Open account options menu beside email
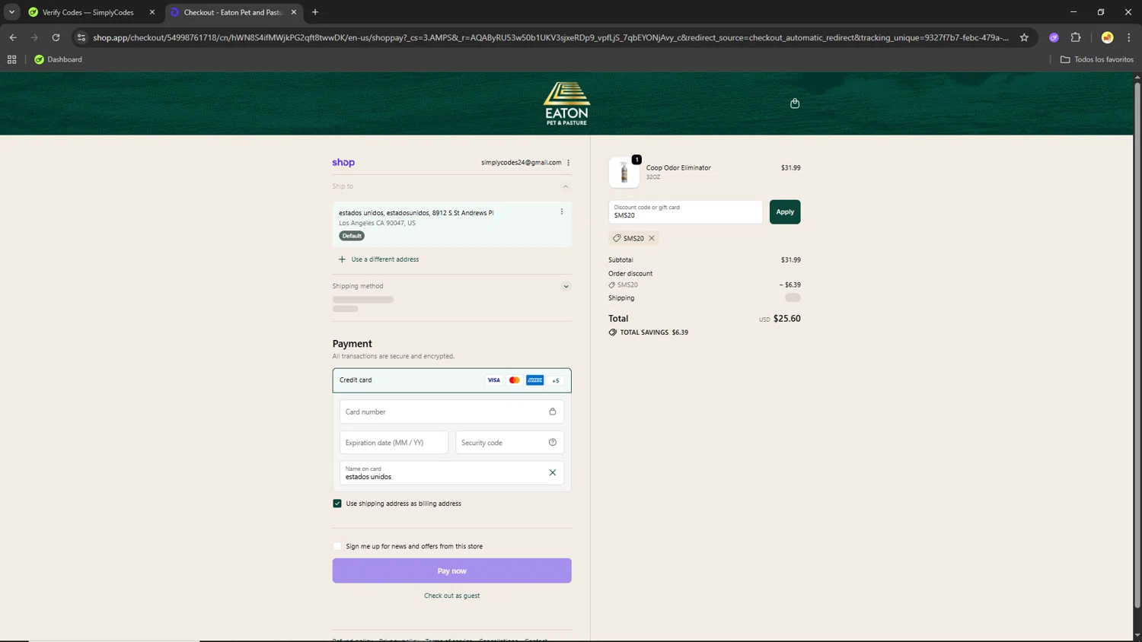The width and height of the screenshot is (1142, 642). 568,162
